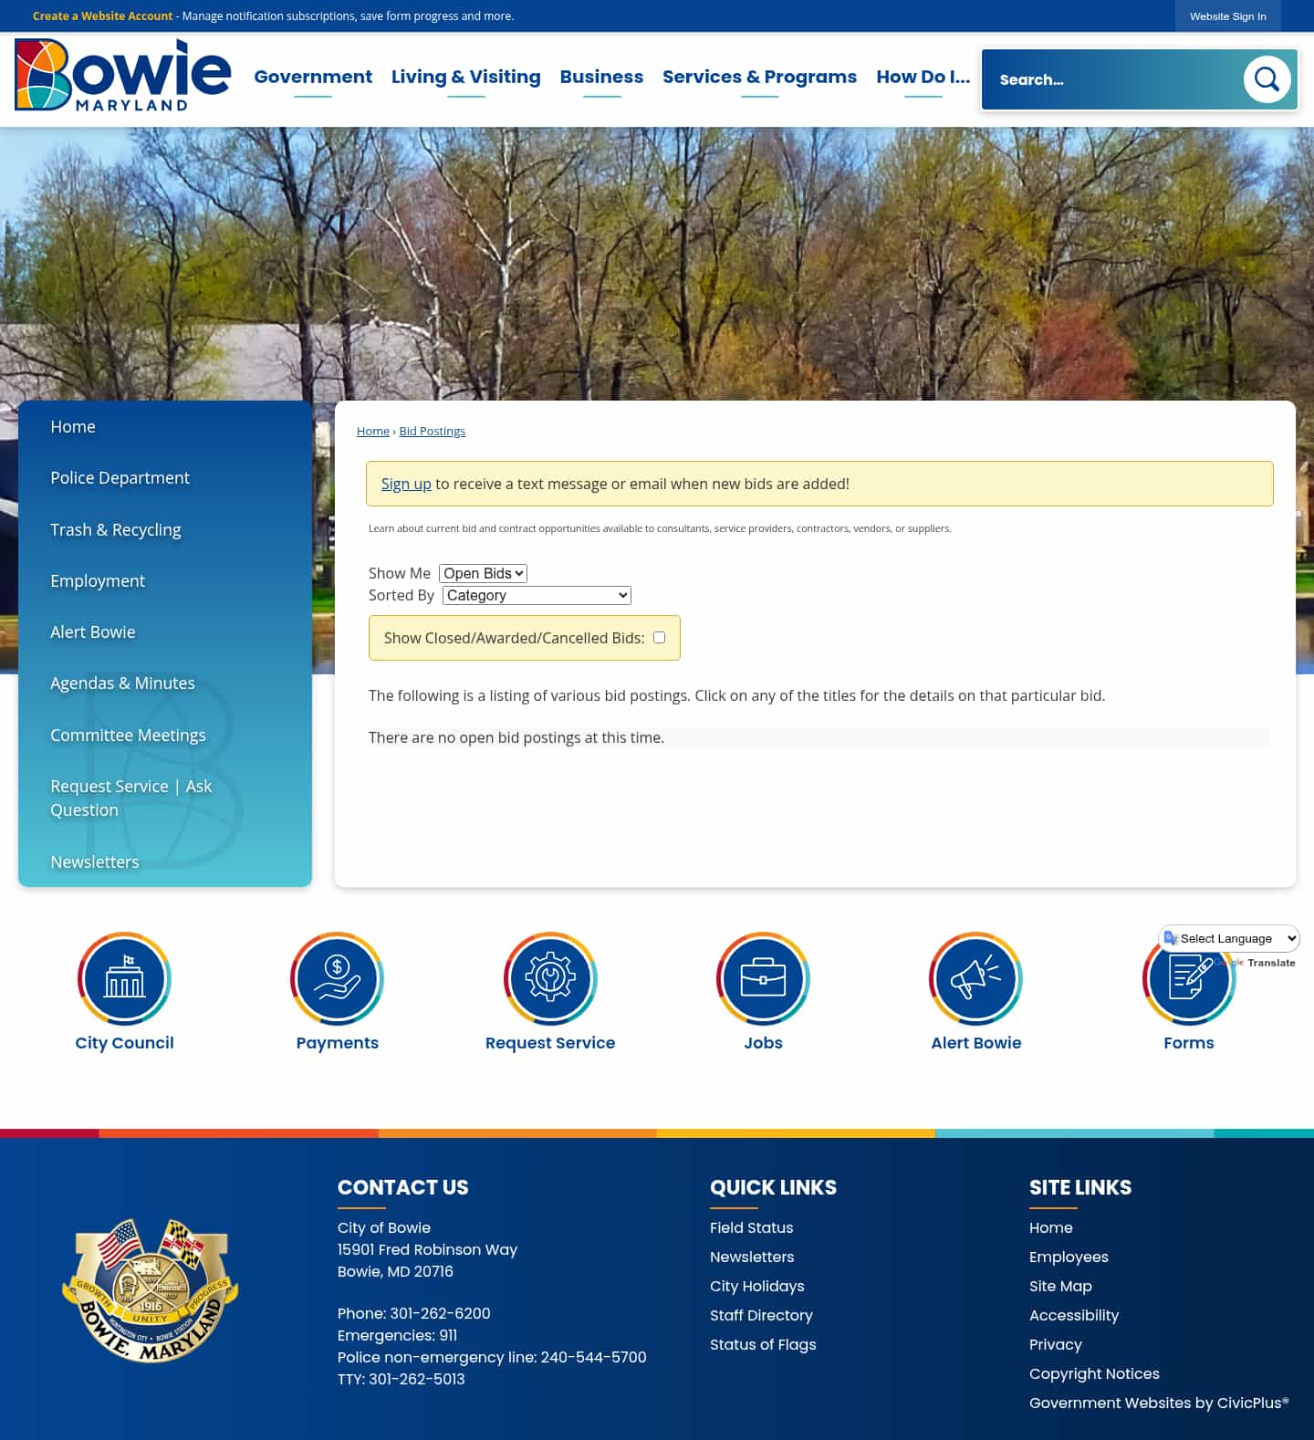Open the Government menu
1314x1440 pixels.
tap(313, 77)
